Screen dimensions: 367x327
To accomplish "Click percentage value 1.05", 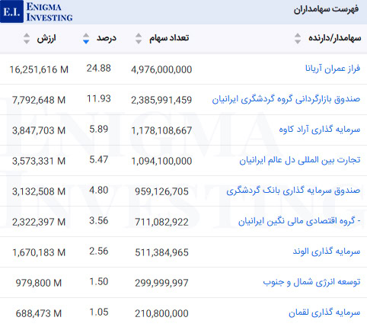I will click(98, 312).
